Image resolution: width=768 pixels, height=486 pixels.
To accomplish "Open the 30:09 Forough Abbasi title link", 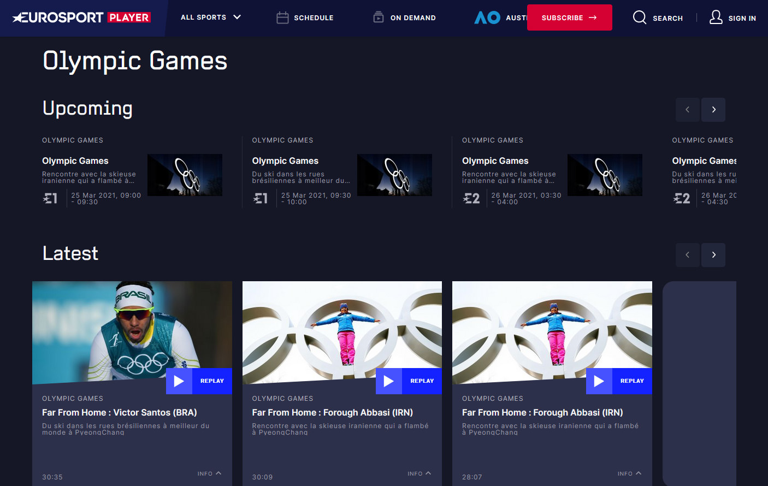I will point(333,412).
